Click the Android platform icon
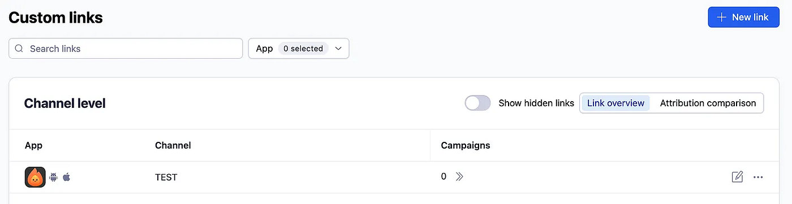The image size is (792, 204). click(54, 177)
